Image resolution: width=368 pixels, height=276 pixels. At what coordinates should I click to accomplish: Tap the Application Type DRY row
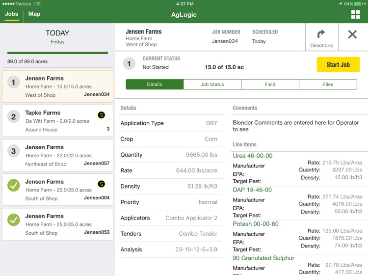point(171,123)
